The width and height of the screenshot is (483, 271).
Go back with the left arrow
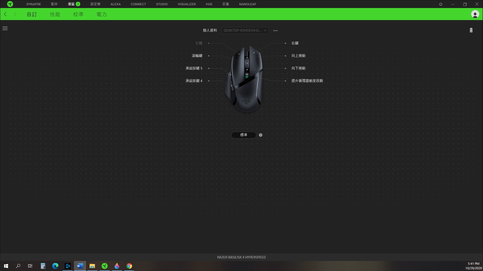click(6, 14)
